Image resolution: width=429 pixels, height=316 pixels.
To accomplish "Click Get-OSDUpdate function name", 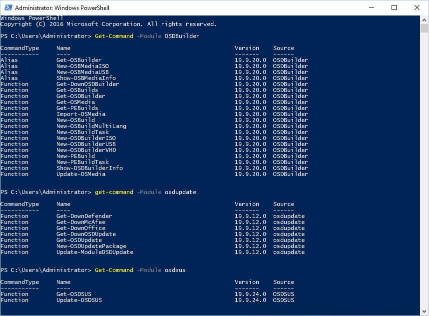I will click(x=79, y=240).
